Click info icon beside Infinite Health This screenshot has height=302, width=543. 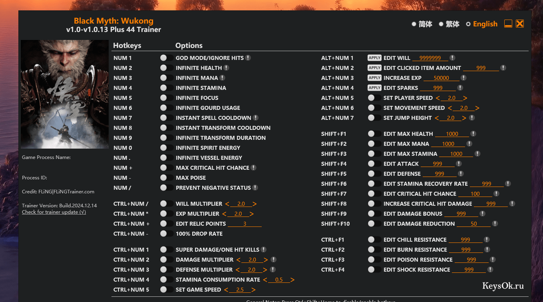(226, 68)
